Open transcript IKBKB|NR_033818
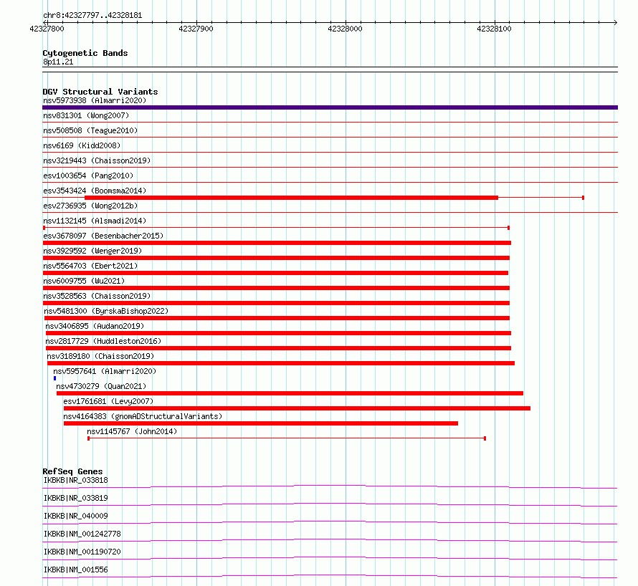Image resolution: width=638 pixels, height=586 pixels. pyautogui.click(x=76, y=480)
